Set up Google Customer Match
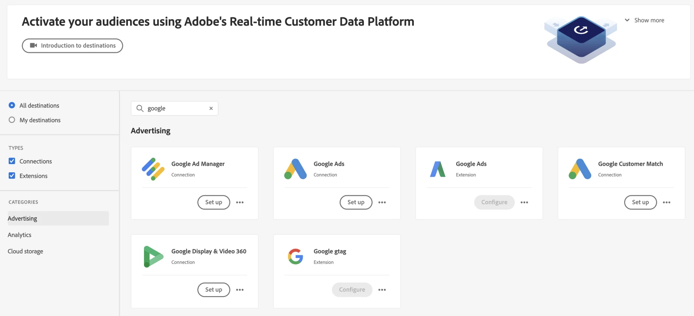Screen dimensions: 694x316 click(x=641, y=202)
